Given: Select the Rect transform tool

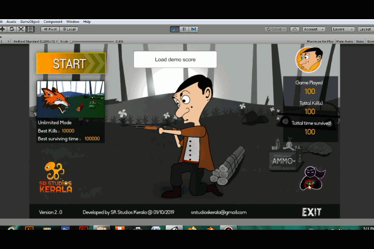Looking at the screenshot, I should 30,29.
